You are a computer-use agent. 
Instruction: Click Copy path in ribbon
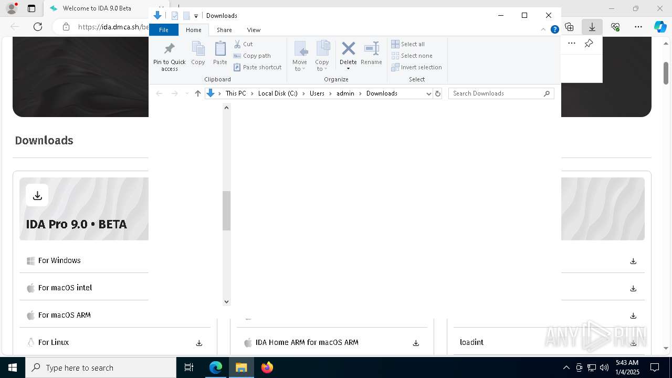point(252,56)
